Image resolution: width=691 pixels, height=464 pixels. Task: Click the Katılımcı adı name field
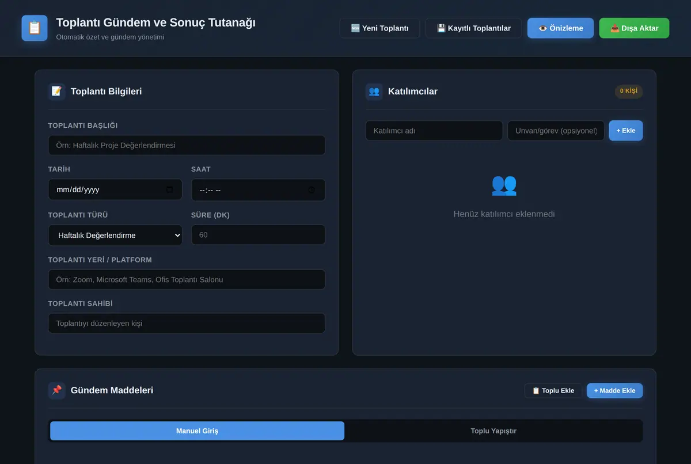(x=434, y=131)
